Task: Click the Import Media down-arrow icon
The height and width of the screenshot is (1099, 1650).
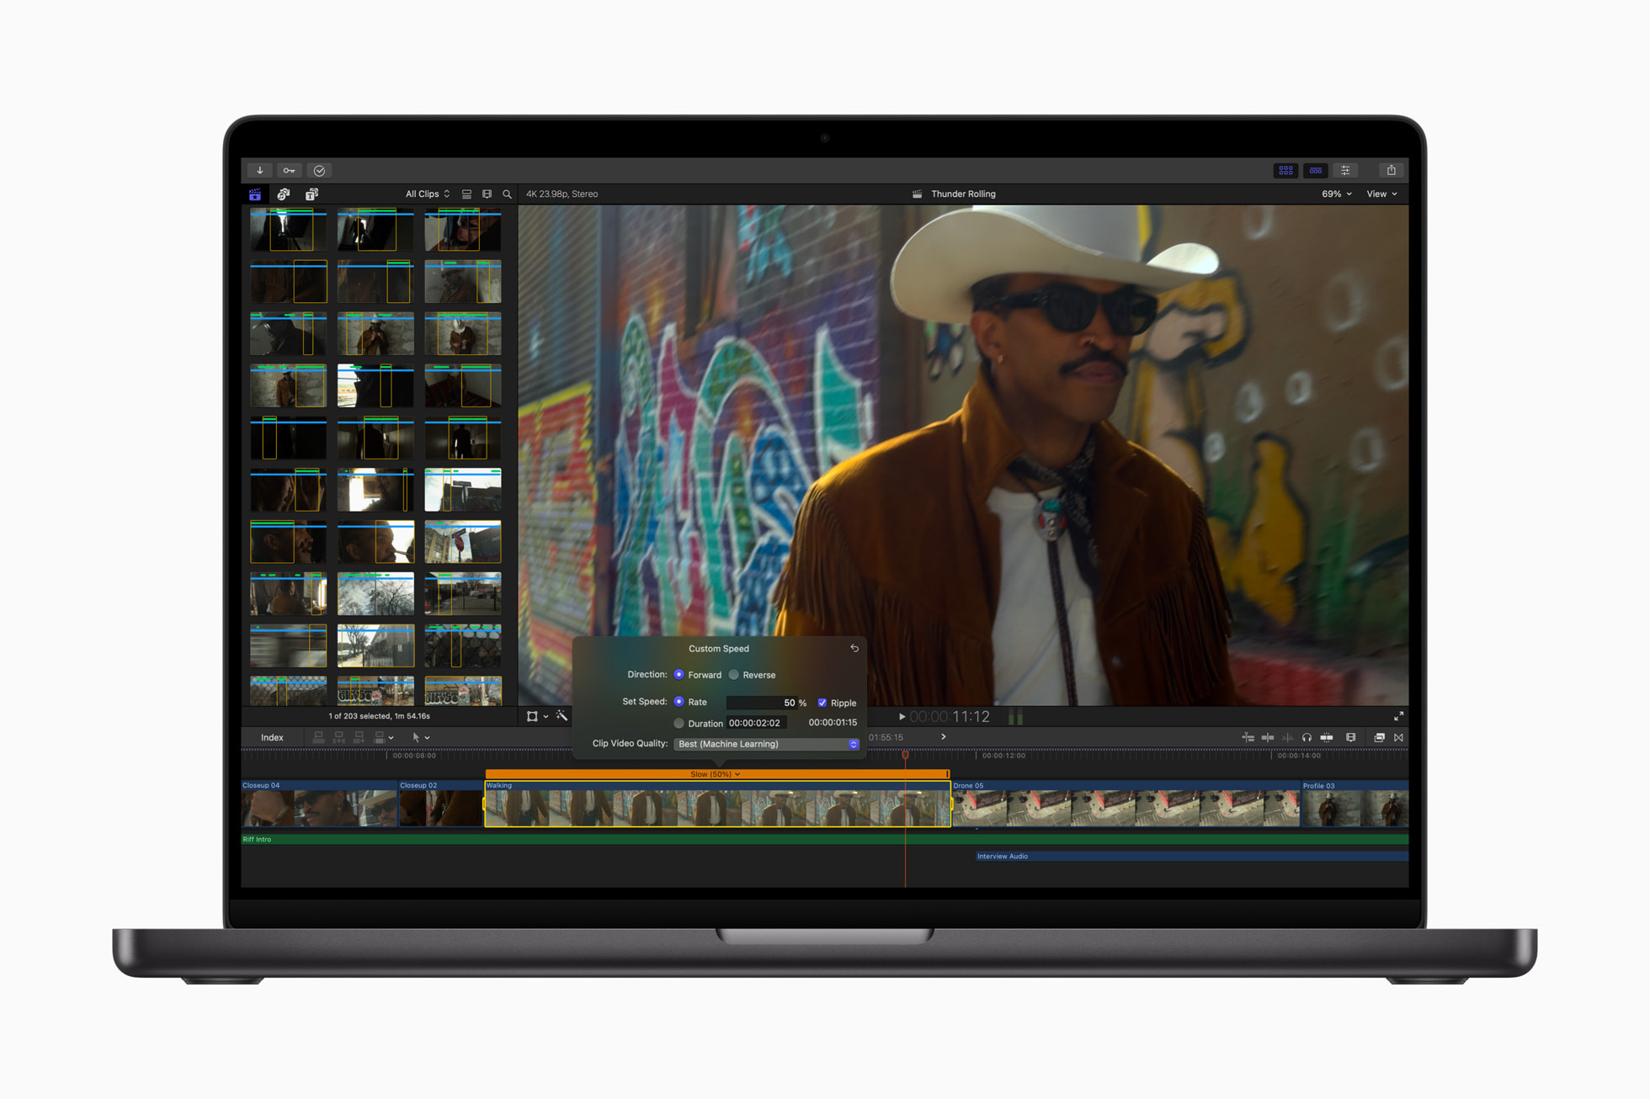Action: (259, 170)
